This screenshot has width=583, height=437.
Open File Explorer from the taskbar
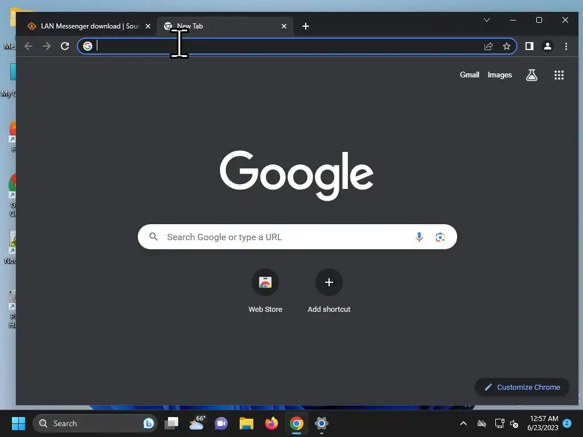(x=246, y=423)
